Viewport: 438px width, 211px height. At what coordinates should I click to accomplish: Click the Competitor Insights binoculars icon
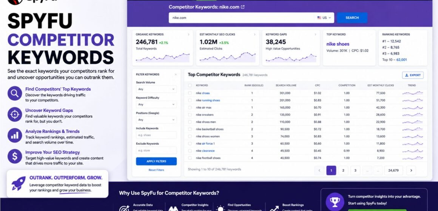173,208
